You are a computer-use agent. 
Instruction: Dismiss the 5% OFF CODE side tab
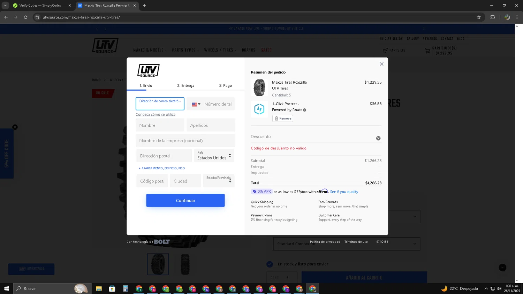[15, 127]
